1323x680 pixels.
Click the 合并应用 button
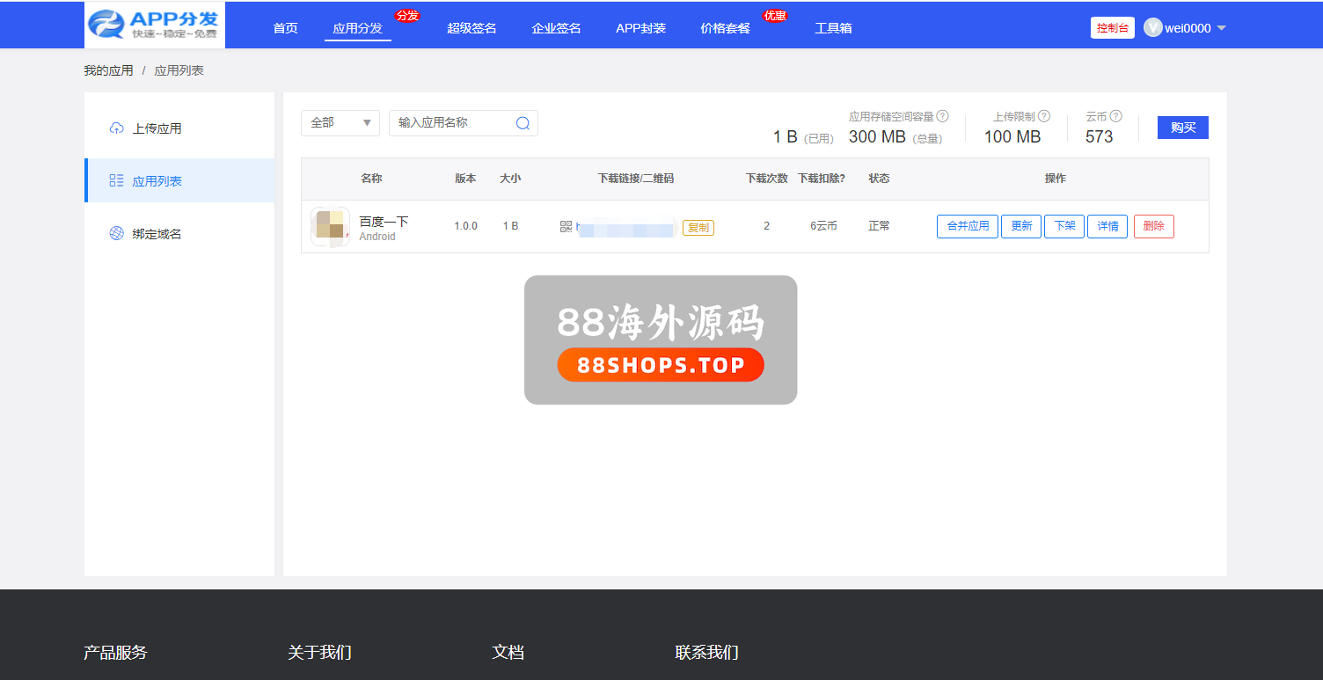click(967, 226)
